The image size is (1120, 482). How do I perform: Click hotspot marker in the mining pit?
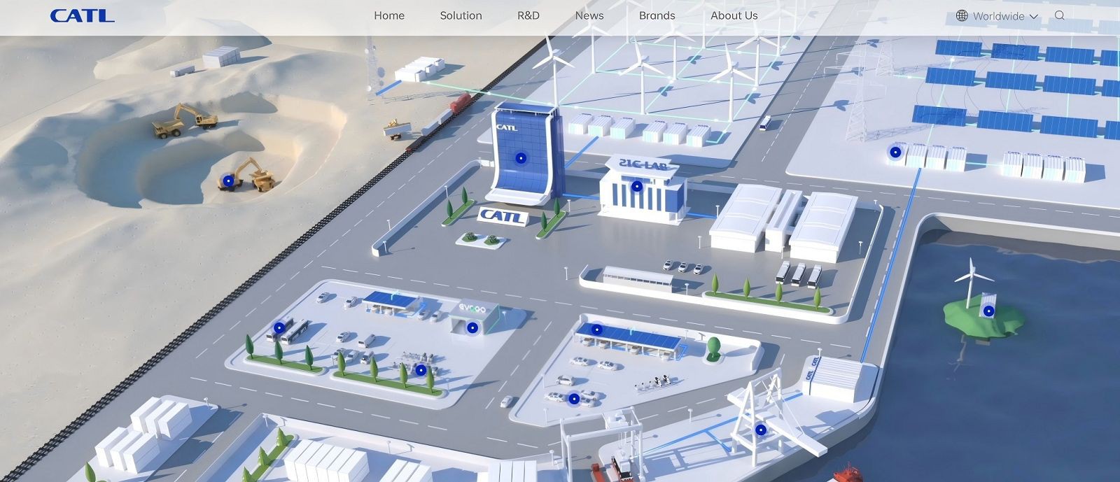click(227, 180)
